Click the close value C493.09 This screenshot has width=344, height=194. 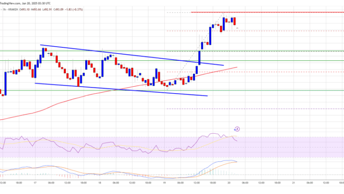[59, 9]
